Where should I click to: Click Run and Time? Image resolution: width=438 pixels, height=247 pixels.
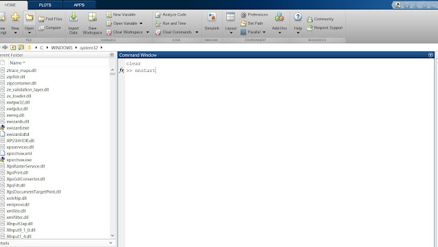pos(171,23)
